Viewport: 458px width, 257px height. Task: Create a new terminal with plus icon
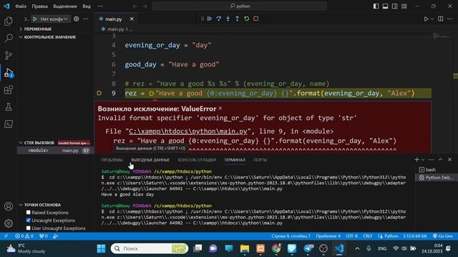416,160
